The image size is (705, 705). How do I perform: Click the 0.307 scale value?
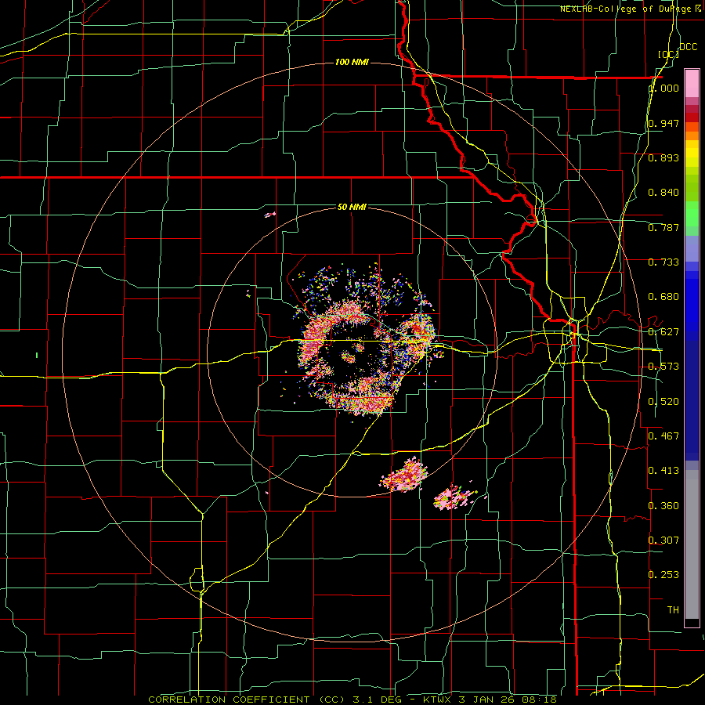[663, 540]
